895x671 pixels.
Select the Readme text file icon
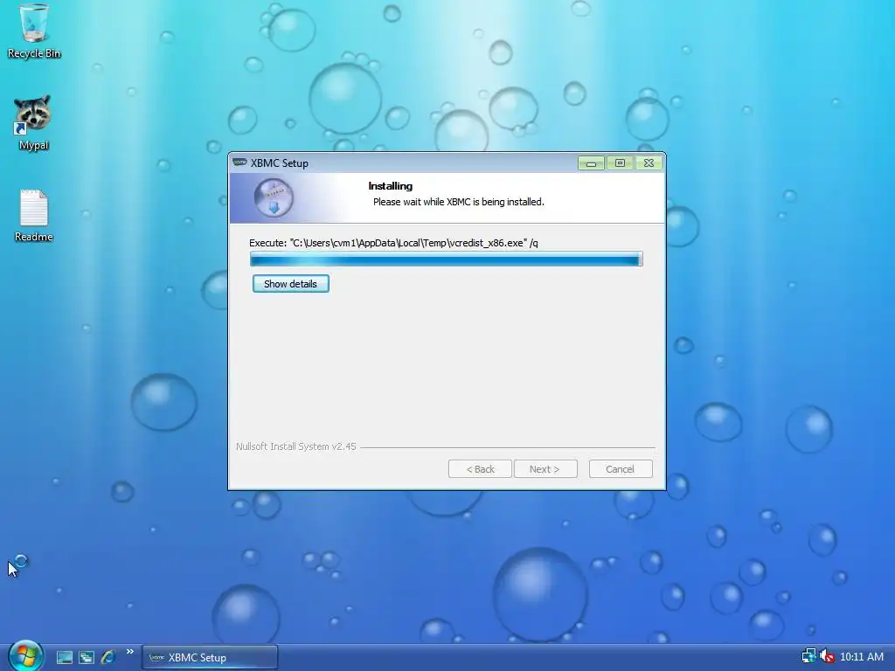[x=34, y=215]
